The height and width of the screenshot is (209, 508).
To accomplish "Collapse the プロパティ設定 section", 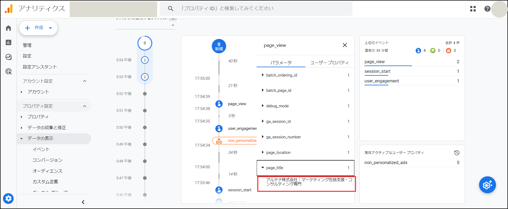I will (85, 106).
